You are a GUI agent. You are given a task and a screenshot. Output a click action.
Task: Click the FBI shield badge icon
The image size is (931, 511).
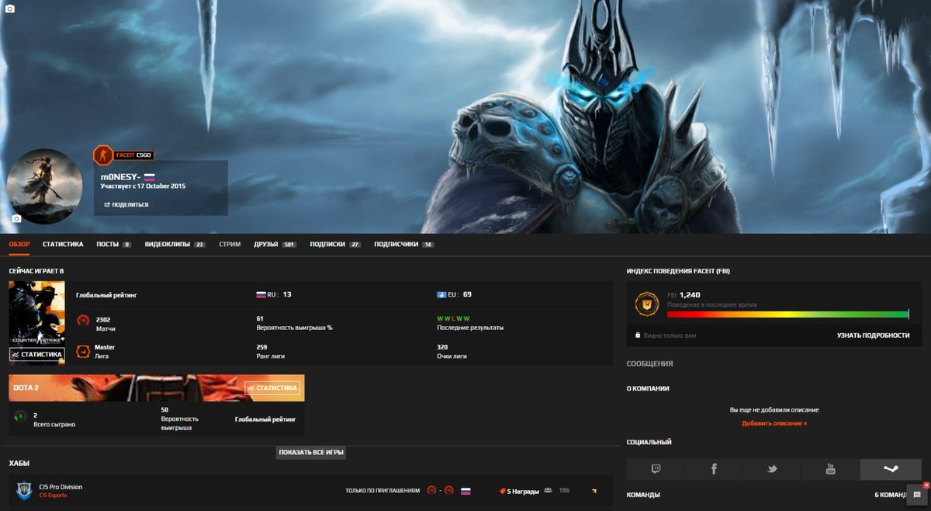[646, 304]
